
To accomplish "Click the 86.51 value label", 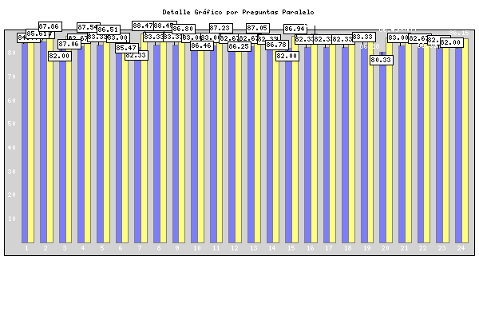I will (109, 30).
